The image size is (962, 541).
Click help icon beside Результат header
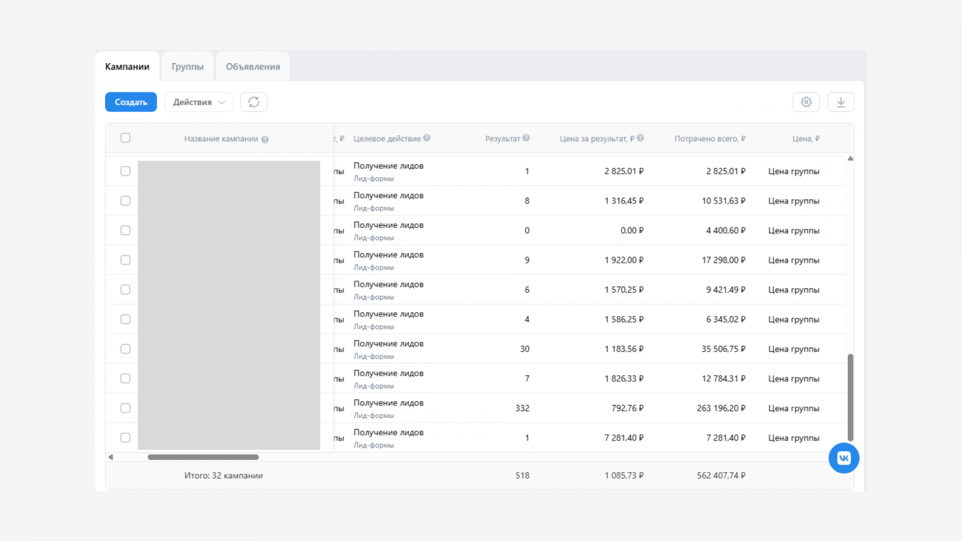(526, 138)
